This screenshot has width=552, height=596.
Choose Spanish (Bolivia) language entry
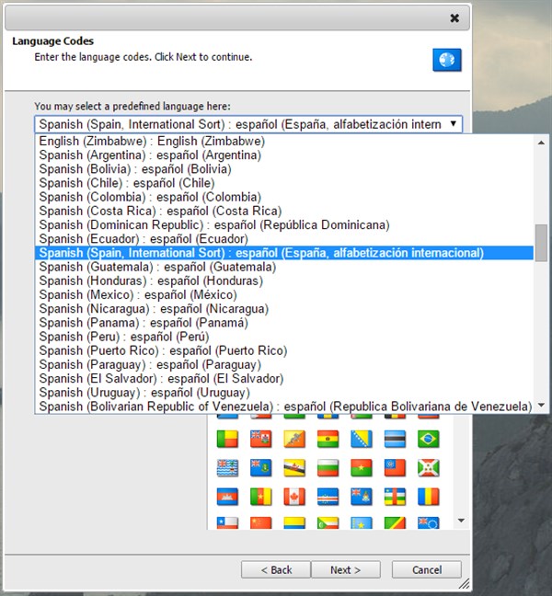[x=284, y=169]
